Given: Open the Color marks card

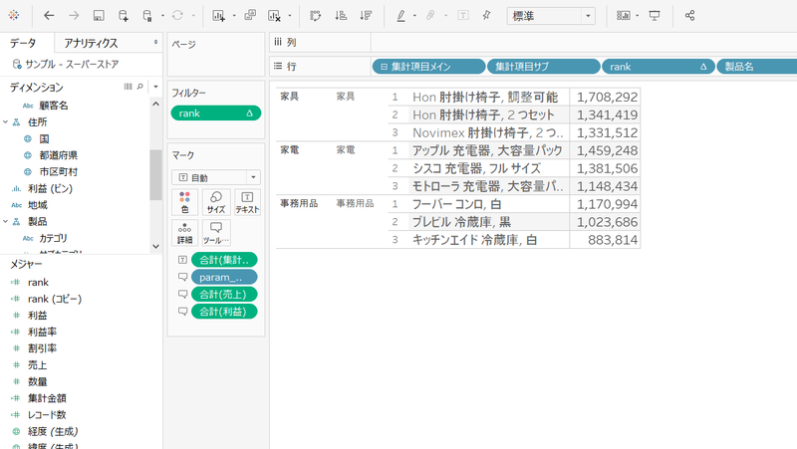Looking at the screenshot, I should (185, 202).
